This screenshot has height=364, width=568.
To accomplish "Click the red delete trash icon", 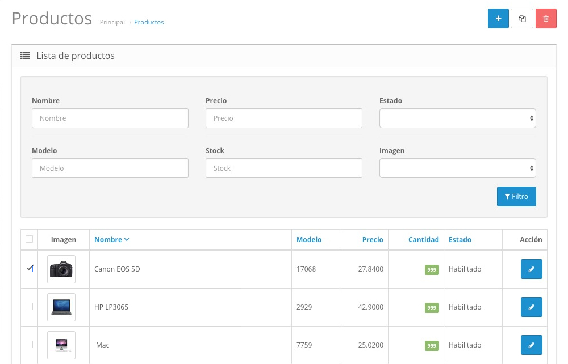I will pyautogui.click(x=546, y=19).
